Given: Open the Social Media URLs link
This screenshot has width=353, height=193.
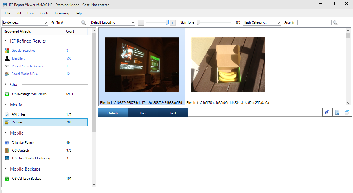Looking at the screenshot, I should [24, 74].
